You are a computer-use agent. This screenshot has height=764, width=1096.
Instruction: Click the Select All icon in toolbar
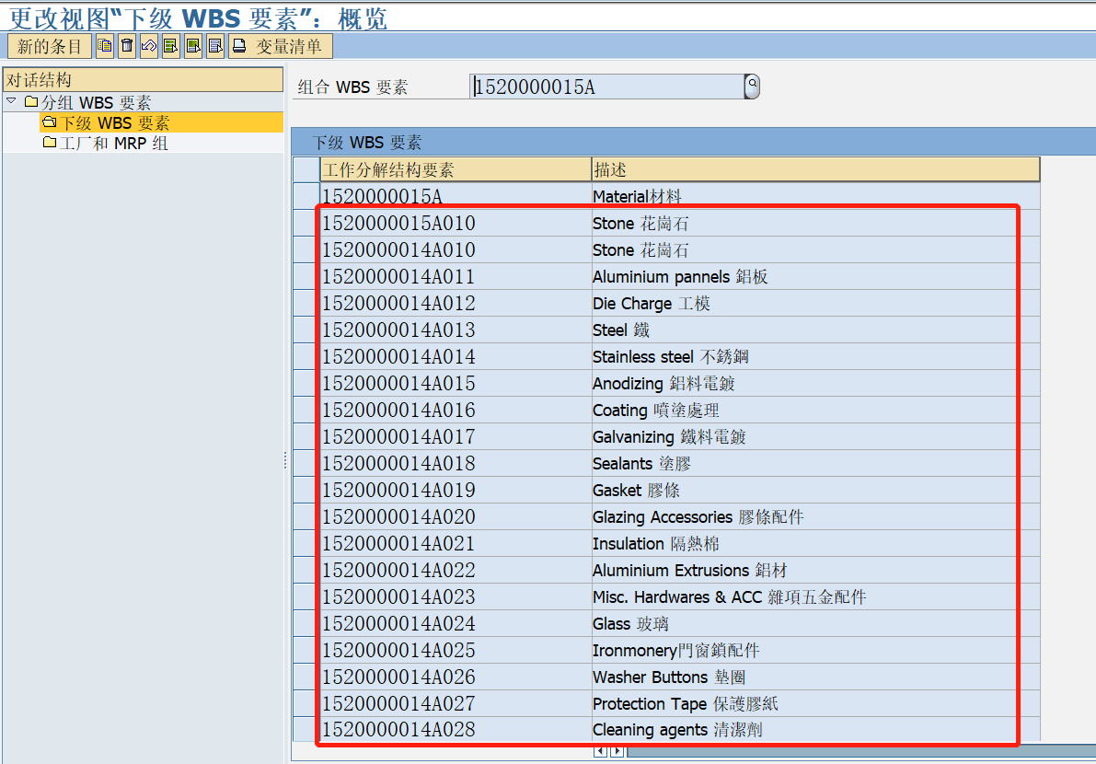[171, 47]
